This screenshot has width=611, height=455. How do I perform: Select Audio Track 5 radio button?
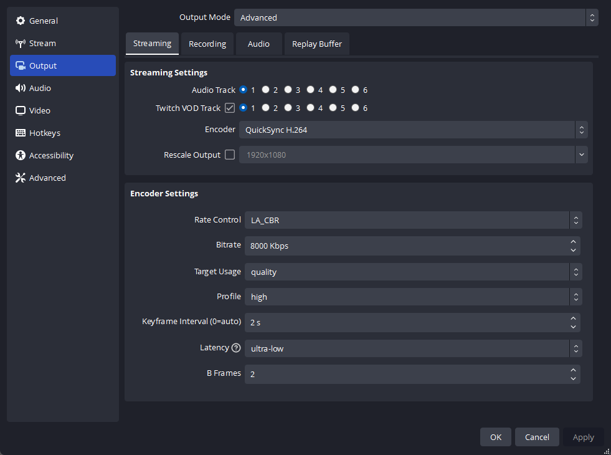coord(333,90)
